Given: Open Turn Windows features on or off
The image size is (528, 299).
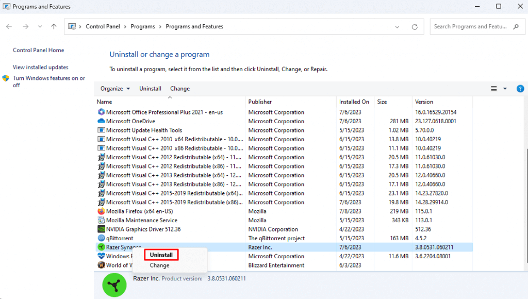Looking at the screenshot, I should coord(49,81).
